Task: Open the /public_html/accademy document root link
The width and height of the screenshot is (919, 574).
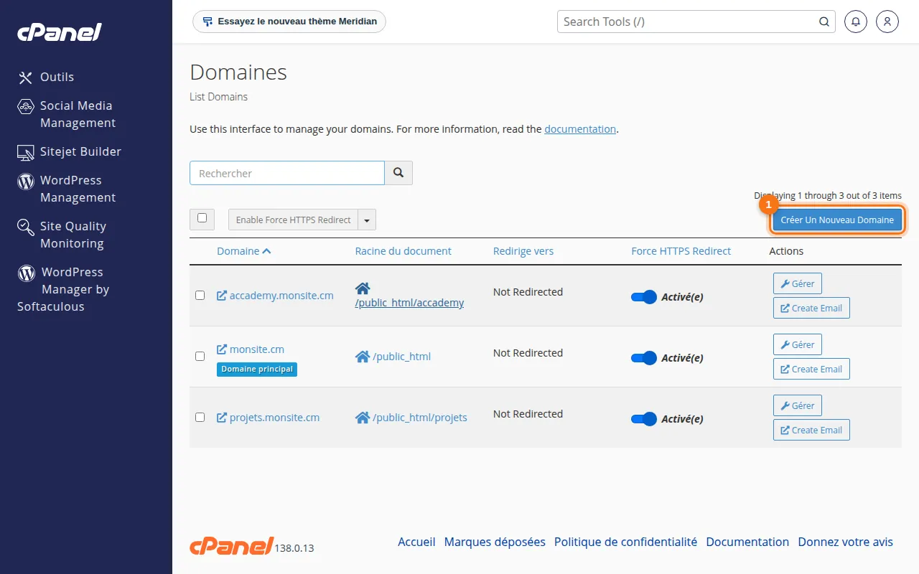Action: (x=409, y=303)
